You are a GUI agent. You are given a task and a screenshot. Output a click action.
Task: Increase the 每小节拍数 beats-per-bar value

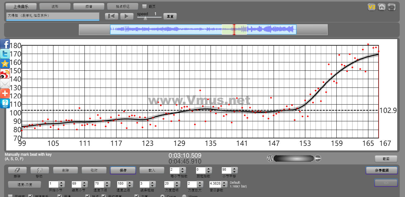(183, 169)
